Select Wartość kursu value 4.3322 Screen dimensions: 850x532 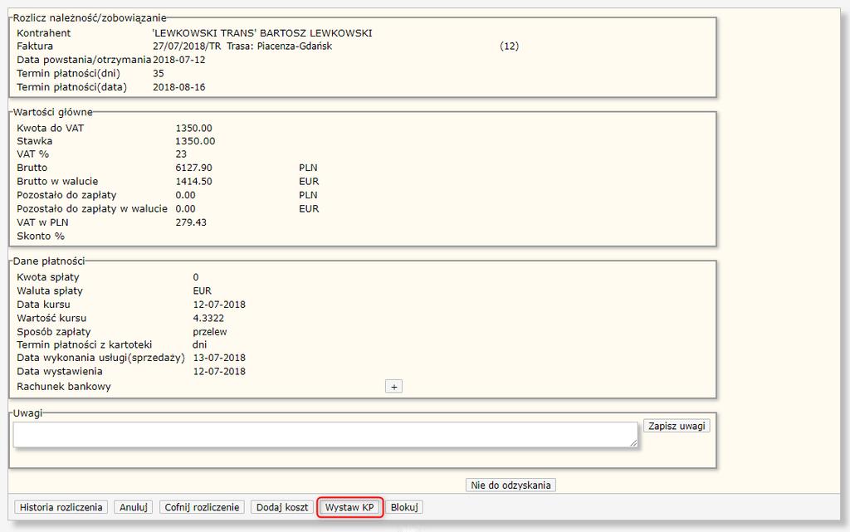[208, 318]
